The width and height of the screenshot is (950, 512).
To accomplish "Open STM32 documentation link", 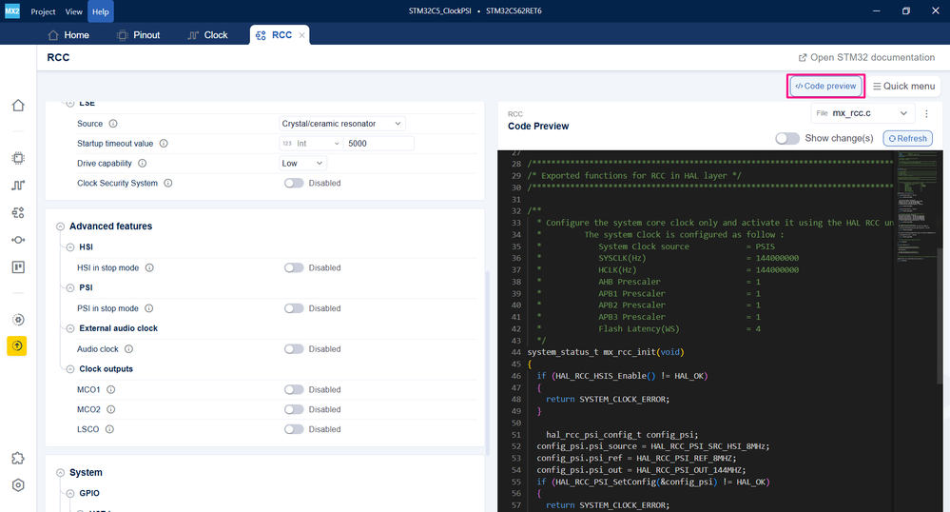I will (x=866, y=58).
